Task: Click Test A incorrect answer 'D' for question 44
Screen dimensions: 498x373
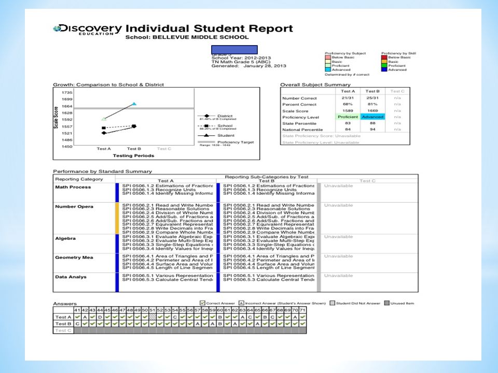Action: 100,317
